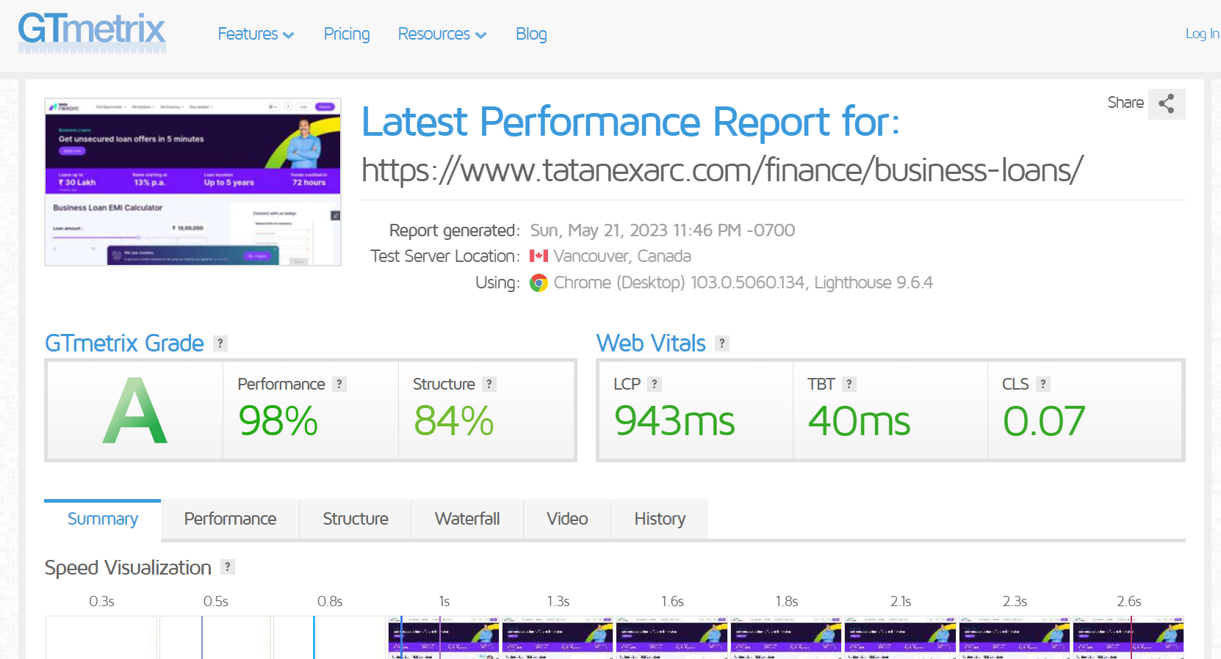Expand the Resources dropdown menu
This screenshot has width=1221, height=659.
(442, 34)
